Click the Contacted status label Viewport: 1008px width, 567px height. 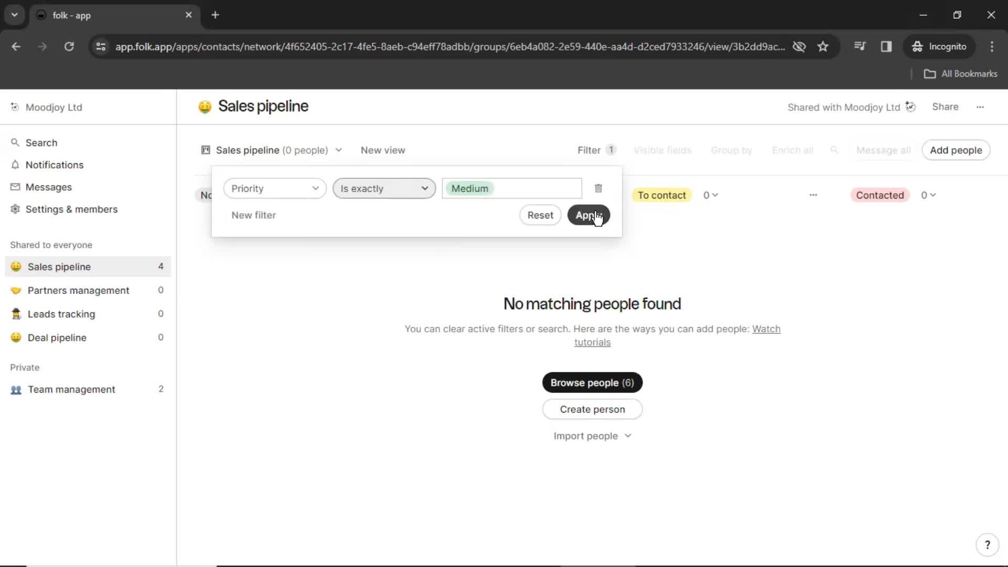click(880, 195)
